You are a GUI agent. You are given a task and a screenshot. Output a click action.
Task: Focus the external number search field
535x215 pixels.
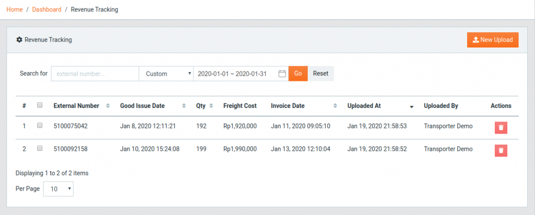[x=95, y=74]
